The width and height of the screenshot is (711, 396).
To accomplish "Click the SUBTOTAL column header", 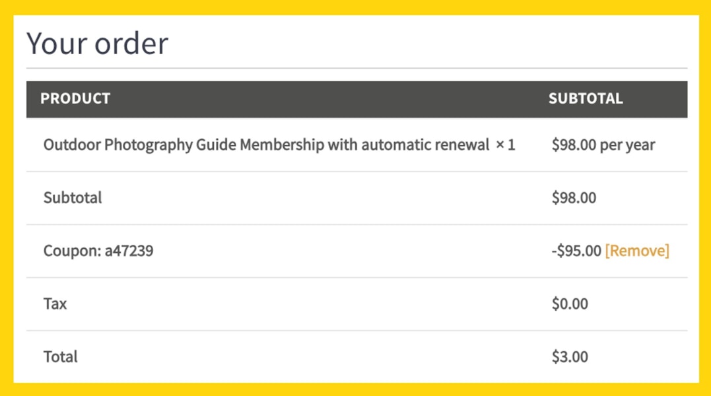I will click(x=586, y=98).
